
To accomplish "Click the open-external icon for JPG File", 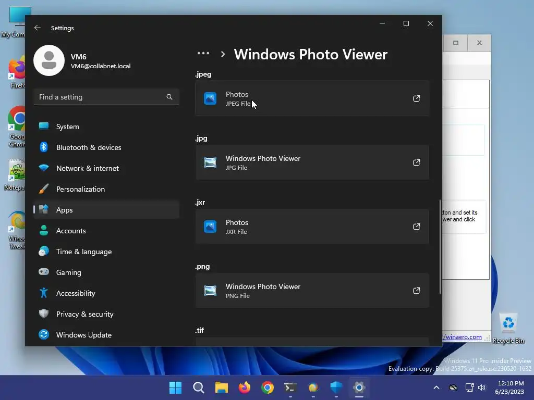I will [x=417, y=162].
